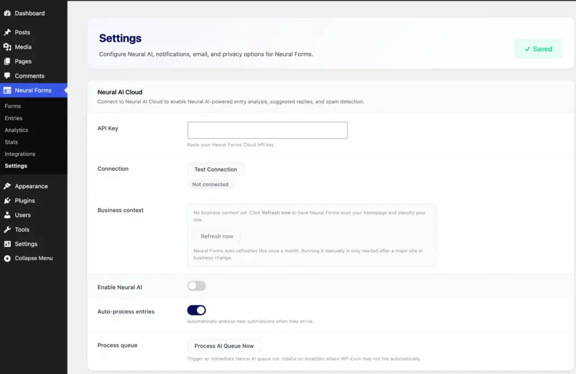
Task: Open the Media menu label
Action: click(23, 47)
